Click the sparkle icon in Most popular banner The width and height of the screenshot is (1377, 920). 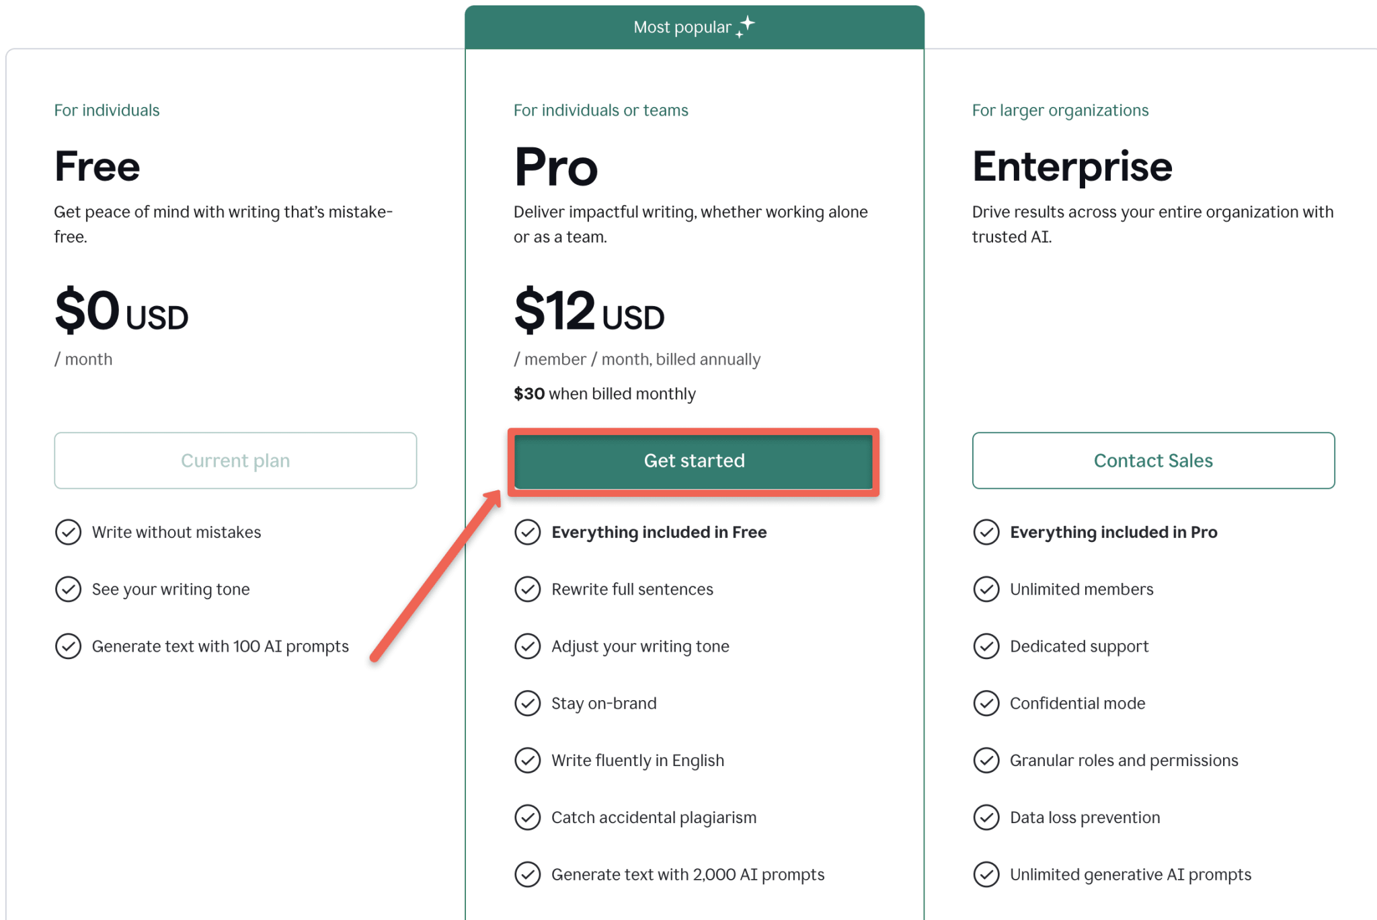click(x=745, y=26)
